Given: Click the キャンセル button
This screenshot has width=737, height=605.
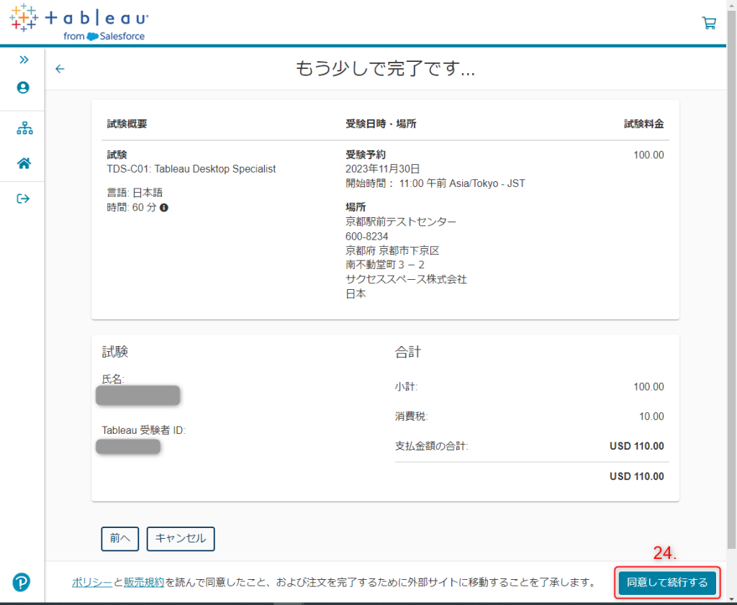Looking at the screenshot, I should (x=181, y=538).
